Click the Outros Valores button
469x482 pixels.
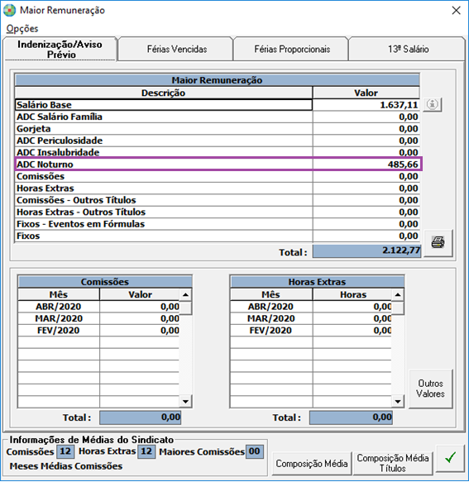[x=431, y=389]
